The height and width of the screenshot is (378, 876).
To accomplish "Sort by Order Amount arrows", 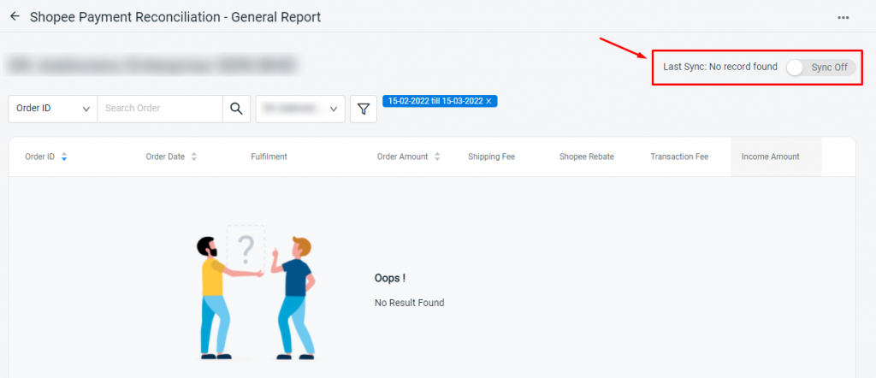I will pyautogui.click(x=437, y=157).
